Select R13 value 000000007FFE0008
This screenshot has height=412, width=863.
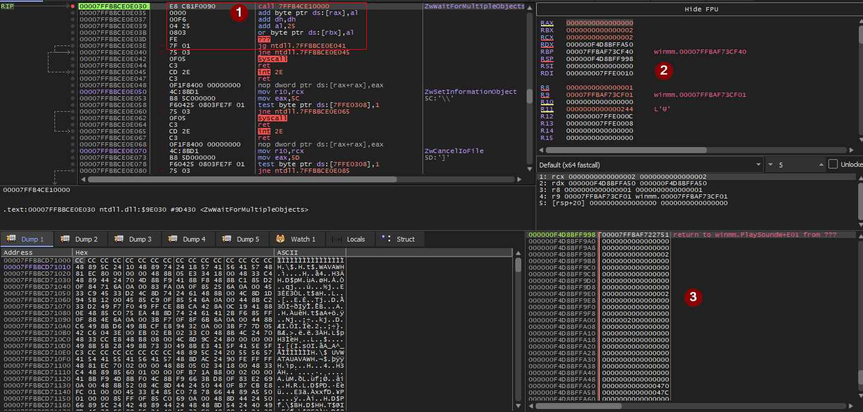coord(599,123)
